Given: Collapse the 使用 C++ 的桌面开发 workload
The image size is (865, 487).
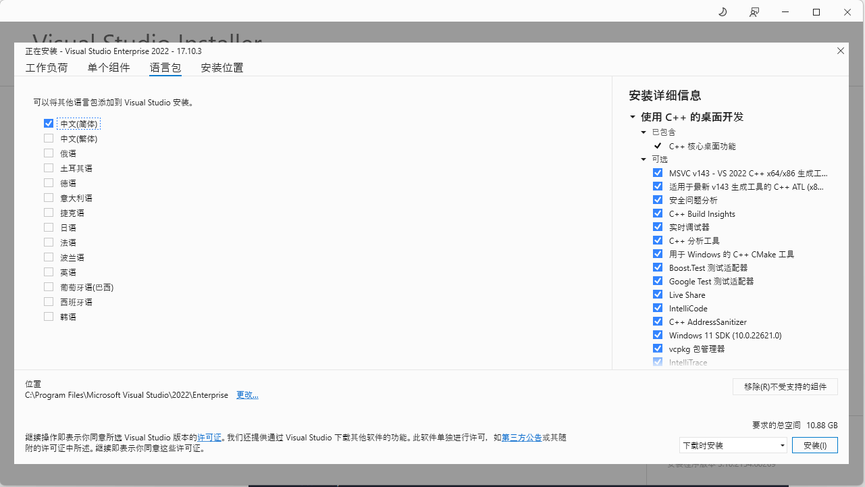Looking at the screenshot, I should click(633, 117).
